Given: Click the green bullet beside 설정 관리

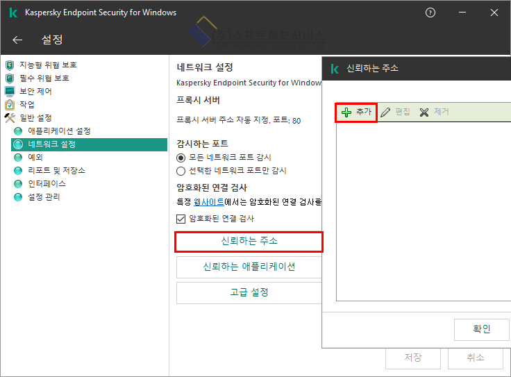Looking at the screenshot, I should click(x=18, y=197).
